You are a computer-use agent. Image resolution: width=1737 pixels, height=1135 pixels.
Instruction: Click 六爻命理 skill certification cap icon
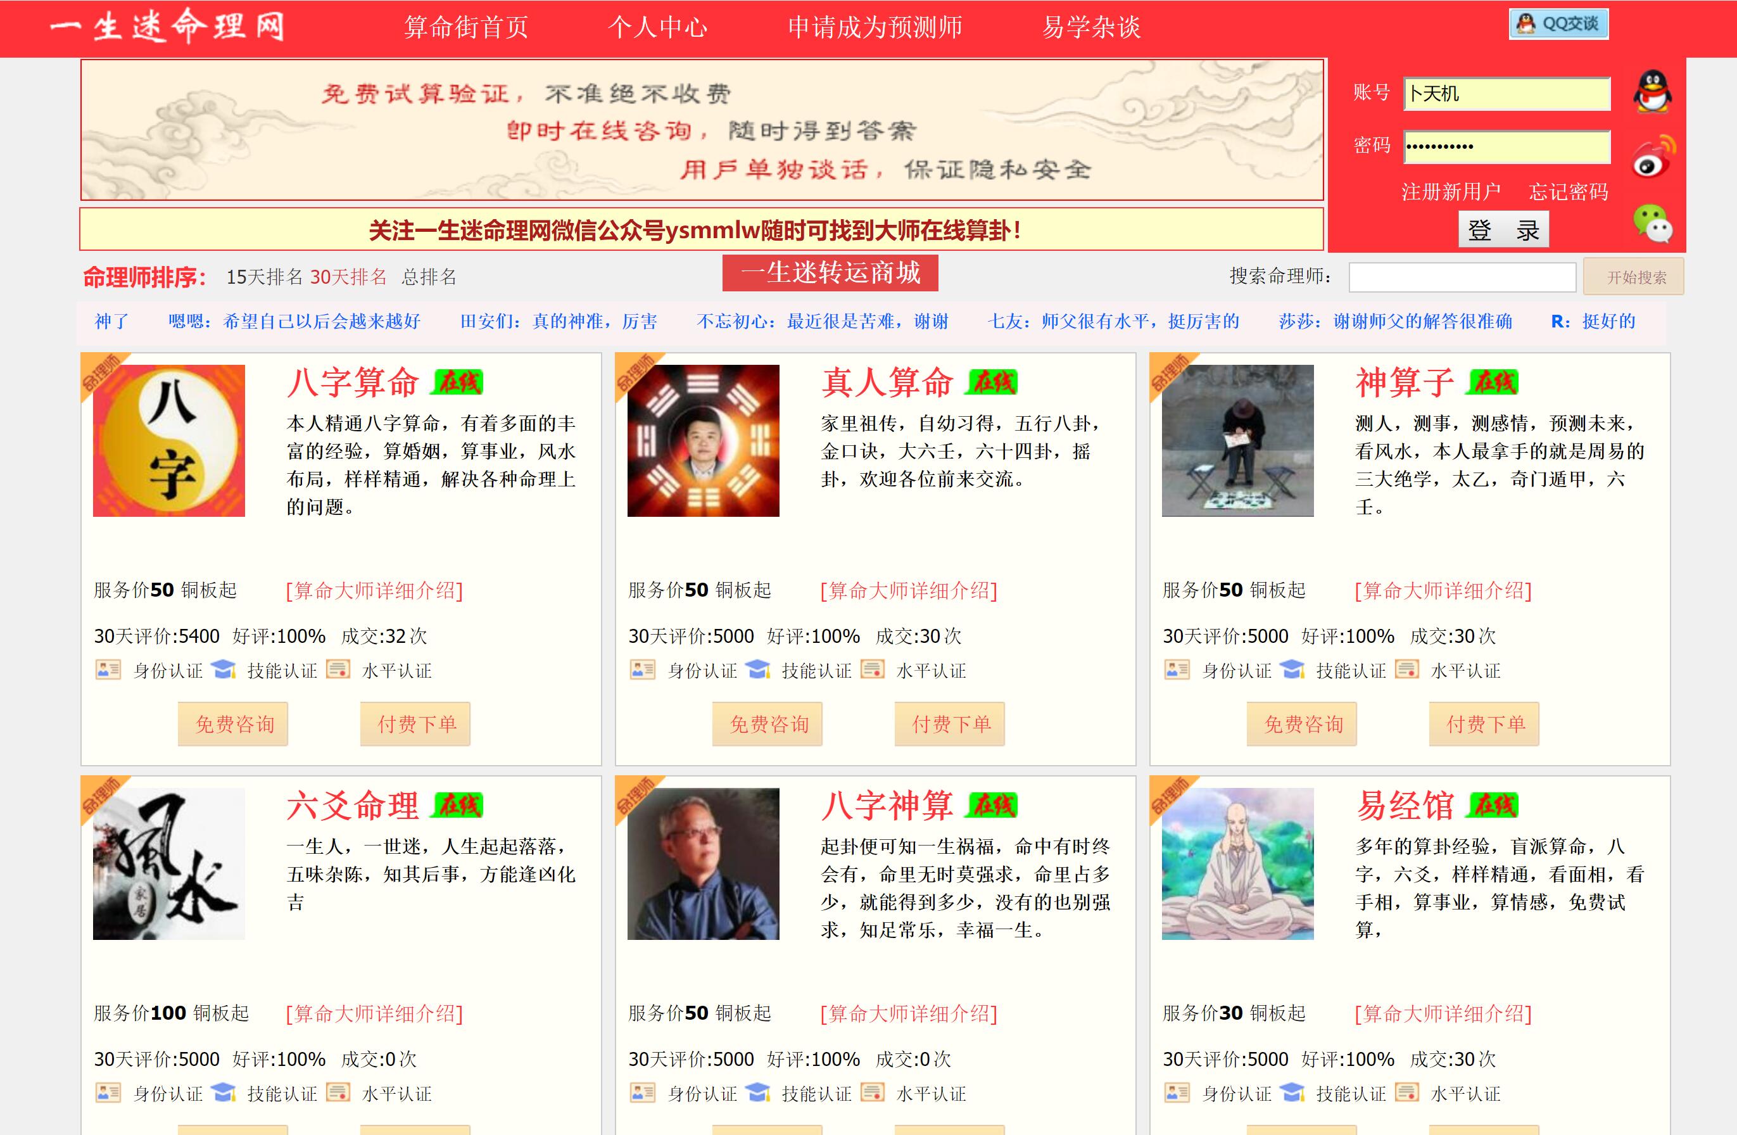click(224, 1093)
